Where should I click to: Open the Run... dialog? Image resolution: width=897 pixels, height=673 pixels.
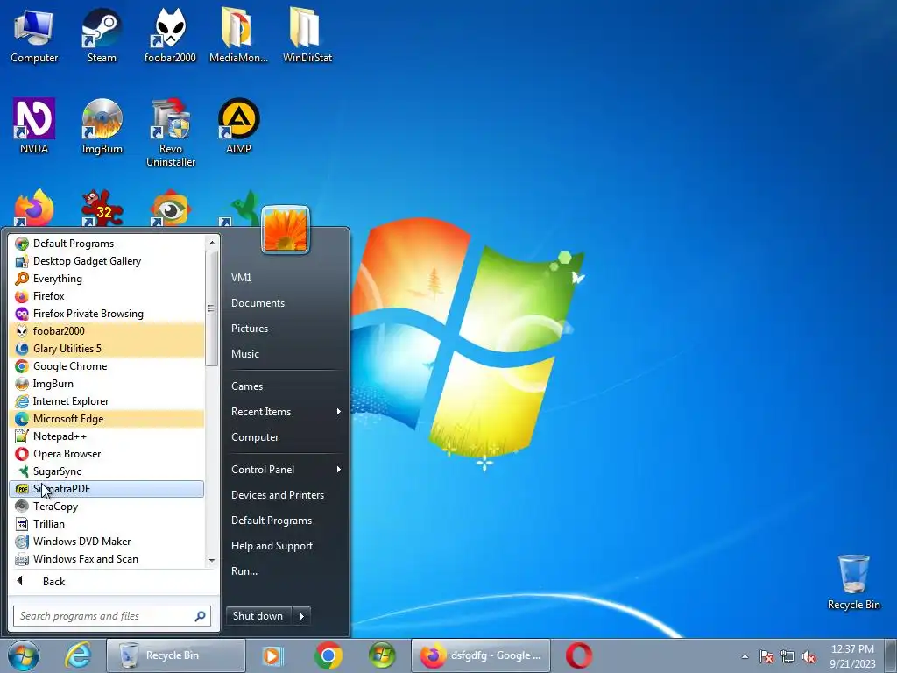point(286,571)
